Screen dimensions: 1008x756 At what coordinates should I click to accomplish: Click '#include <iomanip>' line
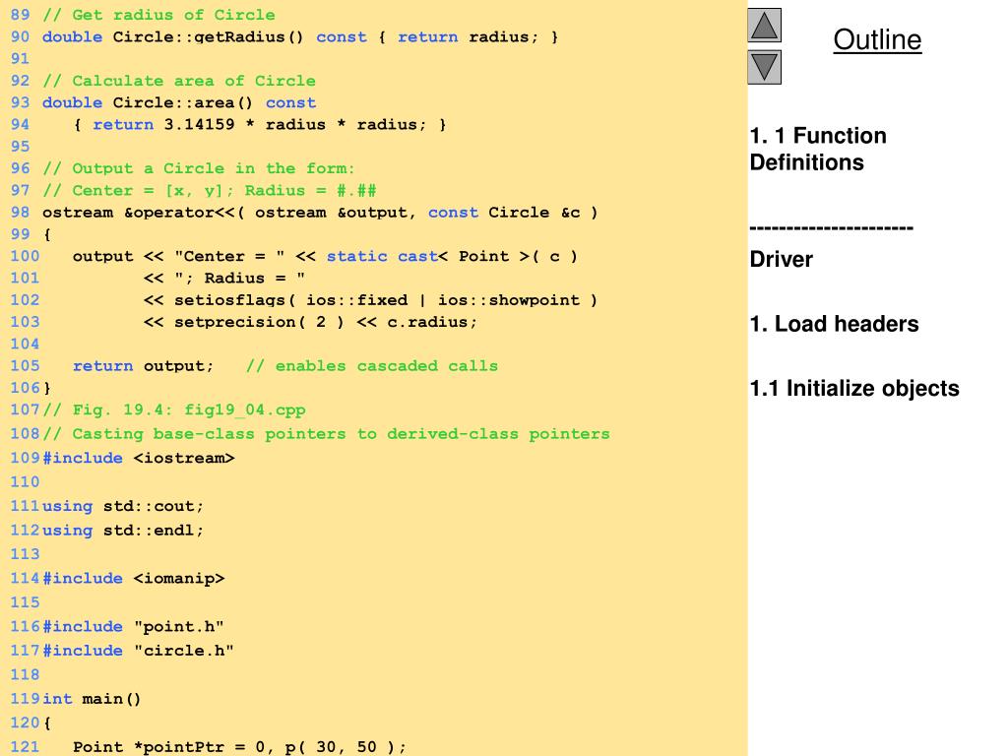134,579
